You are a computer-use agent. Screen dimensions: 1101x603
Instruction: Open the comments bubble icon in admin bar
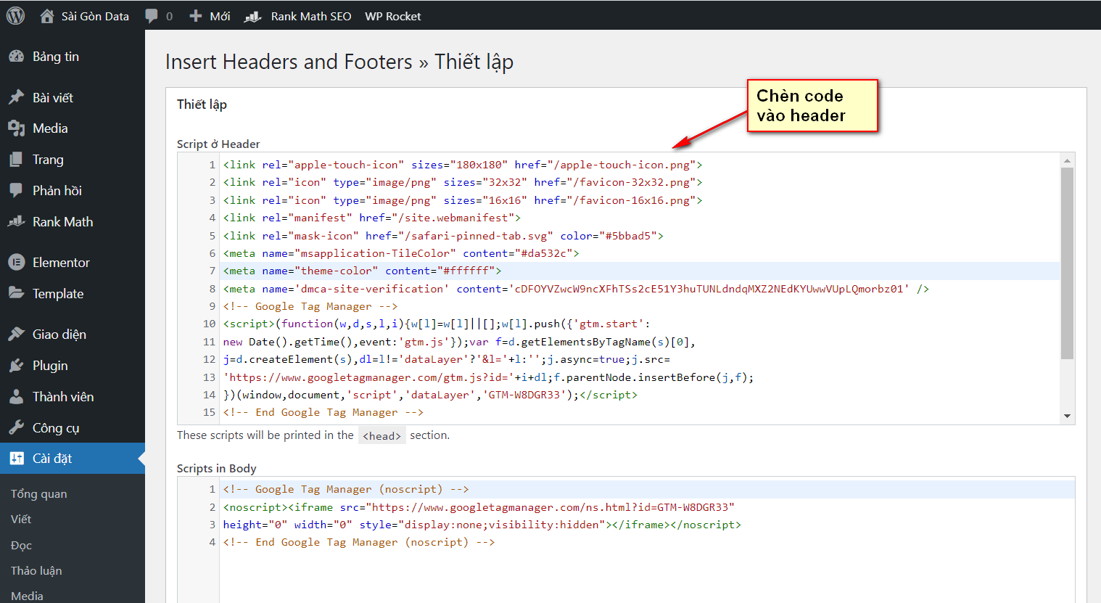(152, 16)
